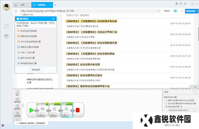Choose 循环点击该元素 in the tips panel
Screen dimensions: 199x129
[x=36, y=58]
